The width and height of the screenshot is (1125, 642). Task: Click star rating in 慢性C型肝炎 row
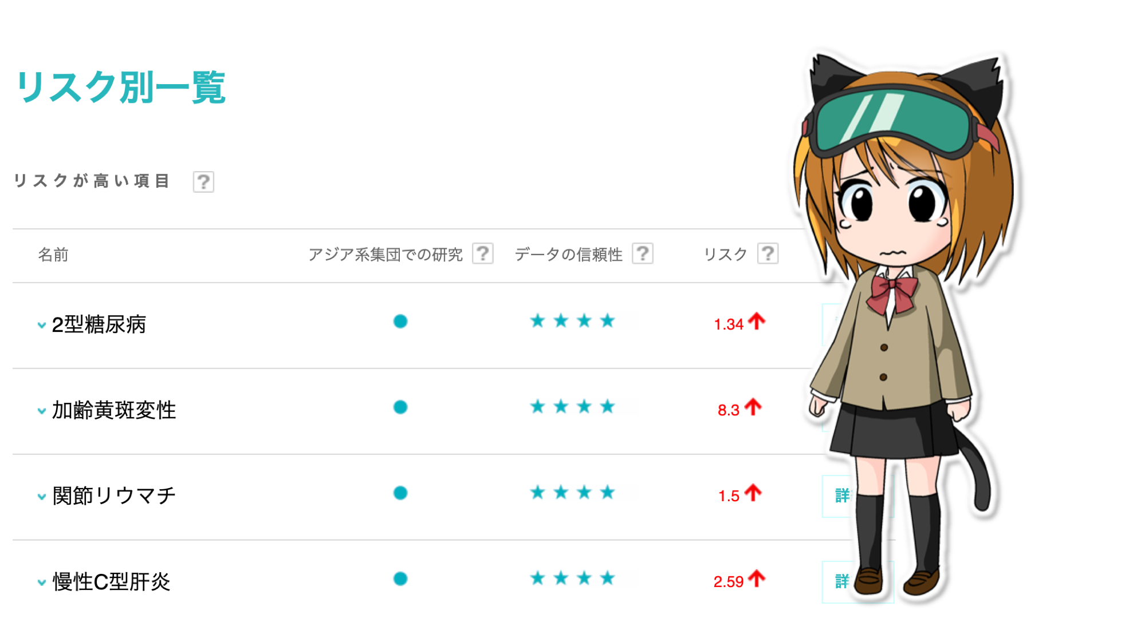coord(572,578)
